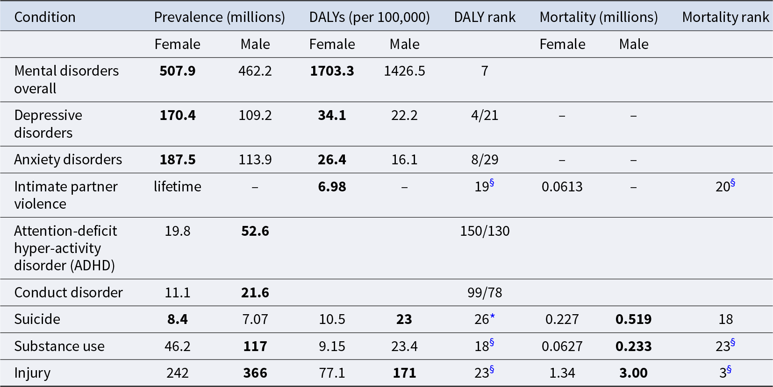Screen dimensions: 773x387
Task: Select the Mortality rank column header
Action: coord(725,17)
